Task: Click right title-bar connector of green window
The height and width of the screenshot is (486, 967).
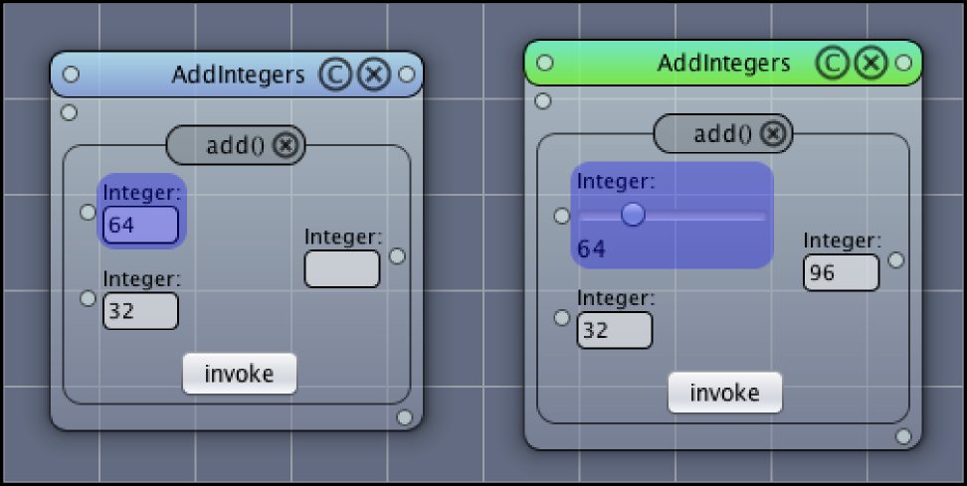Action: 903,63
